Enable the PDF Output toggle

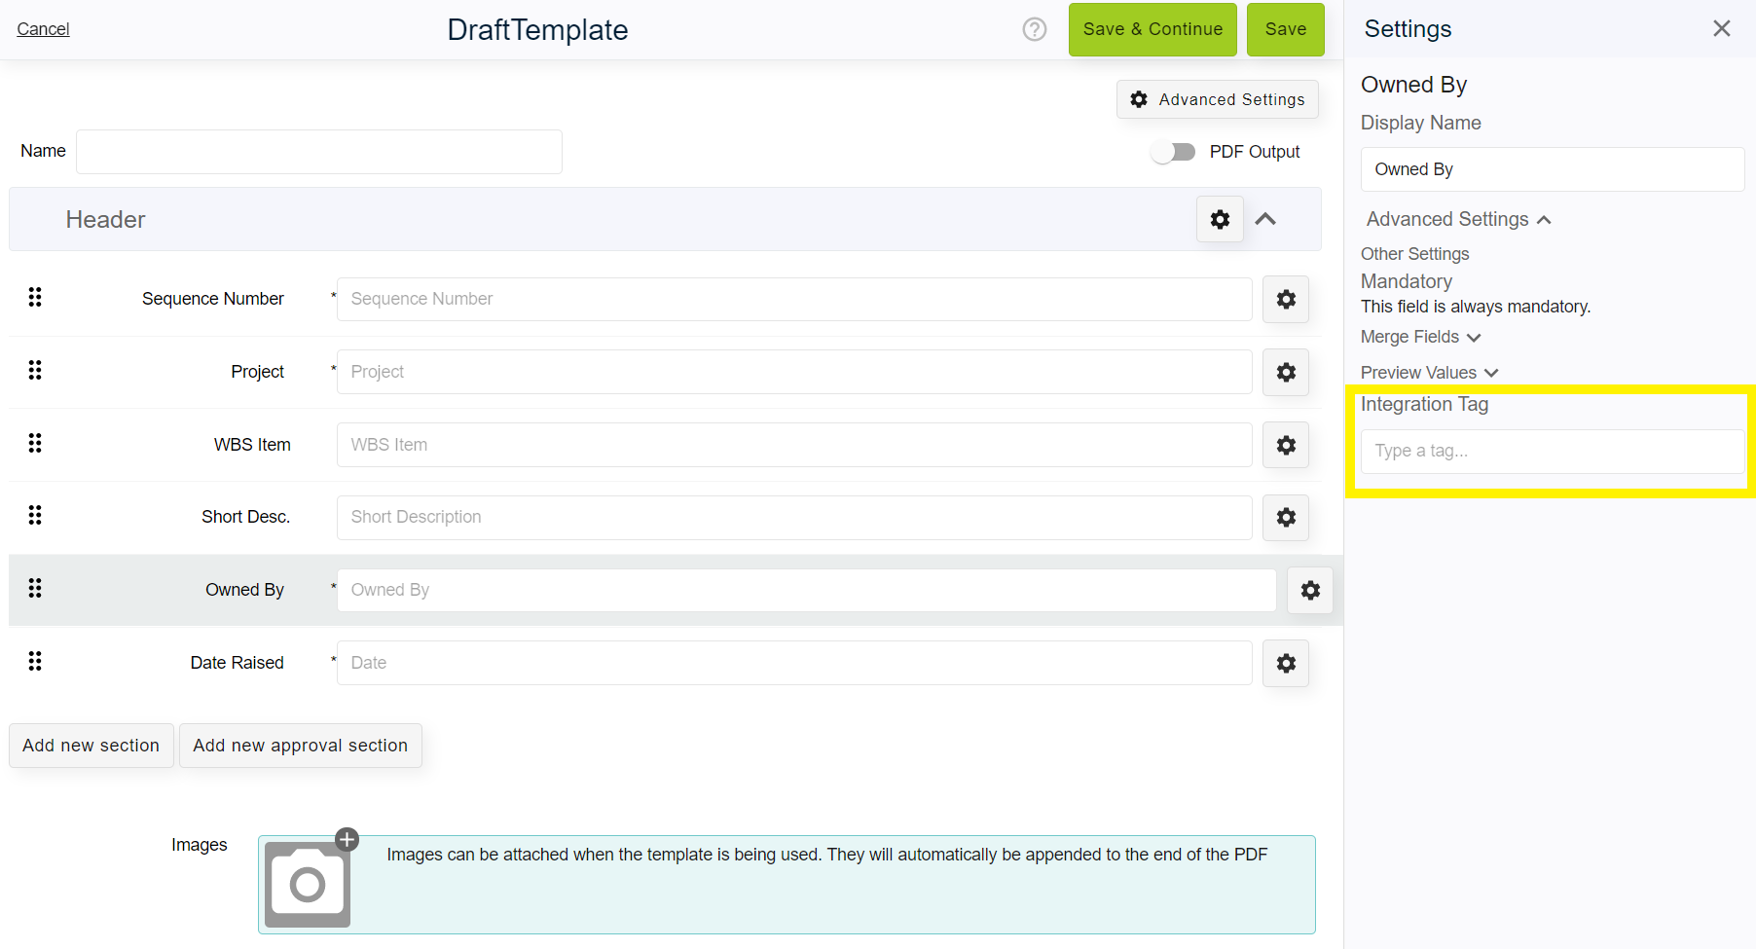(1173, 151)
